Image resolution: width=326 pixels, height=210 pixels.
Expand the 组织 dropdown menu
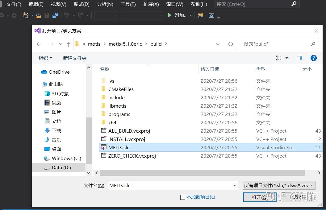pos(45,58)
